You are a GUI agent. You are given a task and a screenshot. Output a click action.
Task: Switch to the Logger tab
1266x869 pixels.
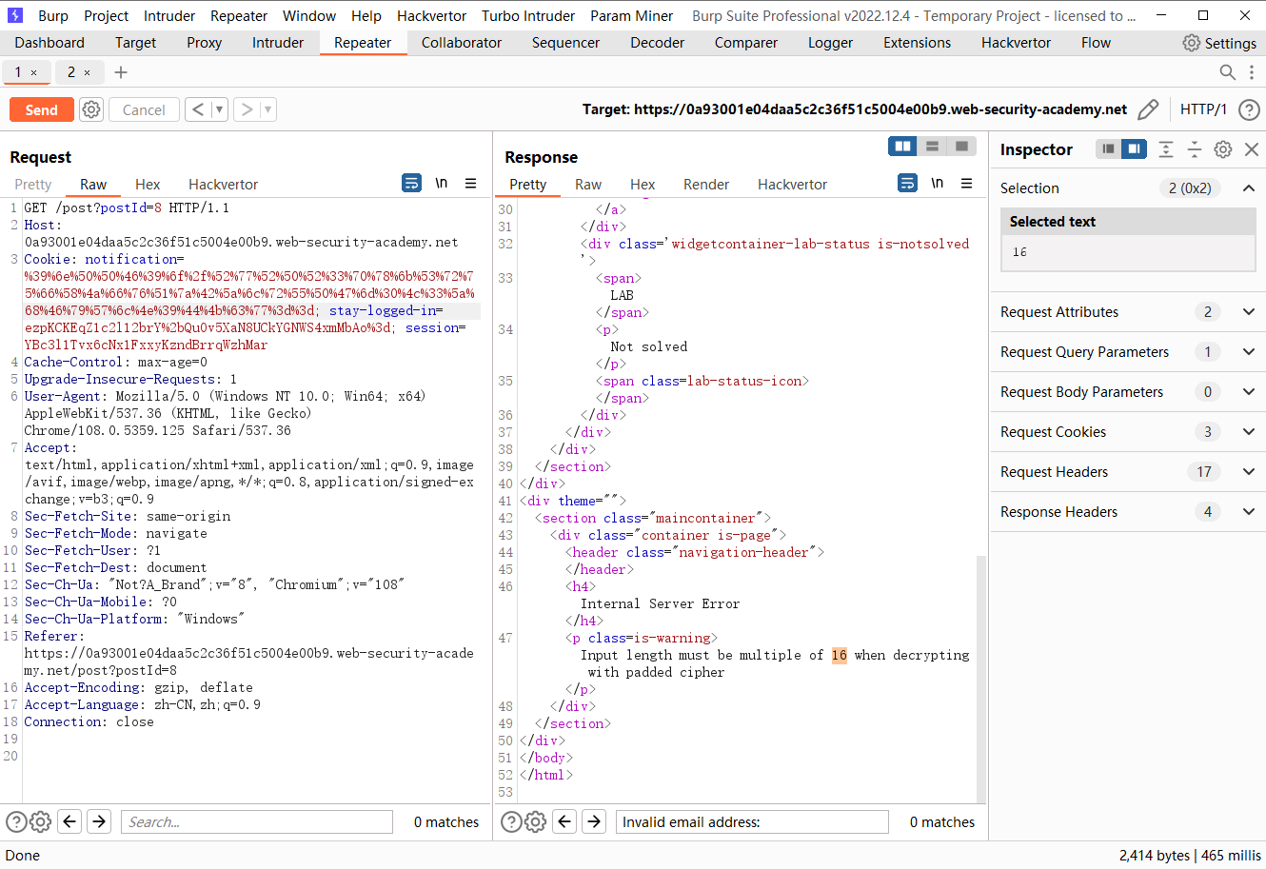click(x=830, y=43)
